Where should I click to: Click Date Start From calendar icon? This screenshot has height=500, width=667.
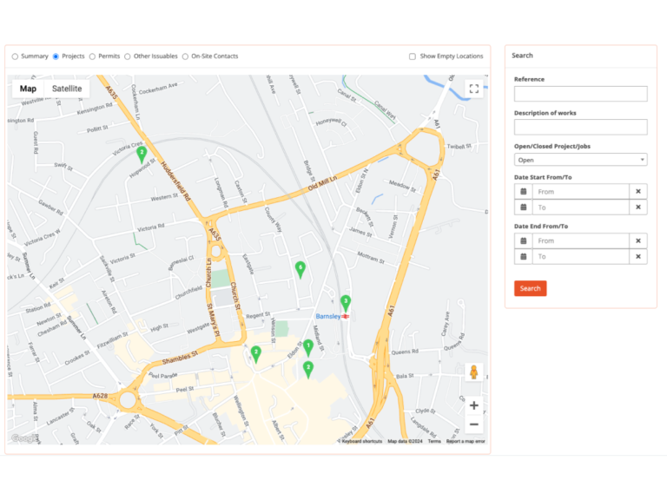524,191
